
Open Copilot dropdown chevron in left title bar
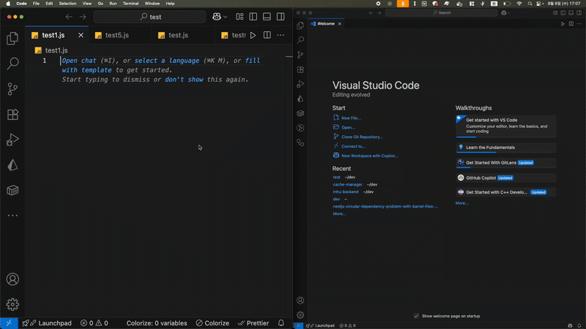[225, 16]
